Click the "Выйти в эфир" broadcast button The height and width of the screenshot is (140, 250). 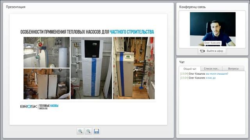coord(212,51)
